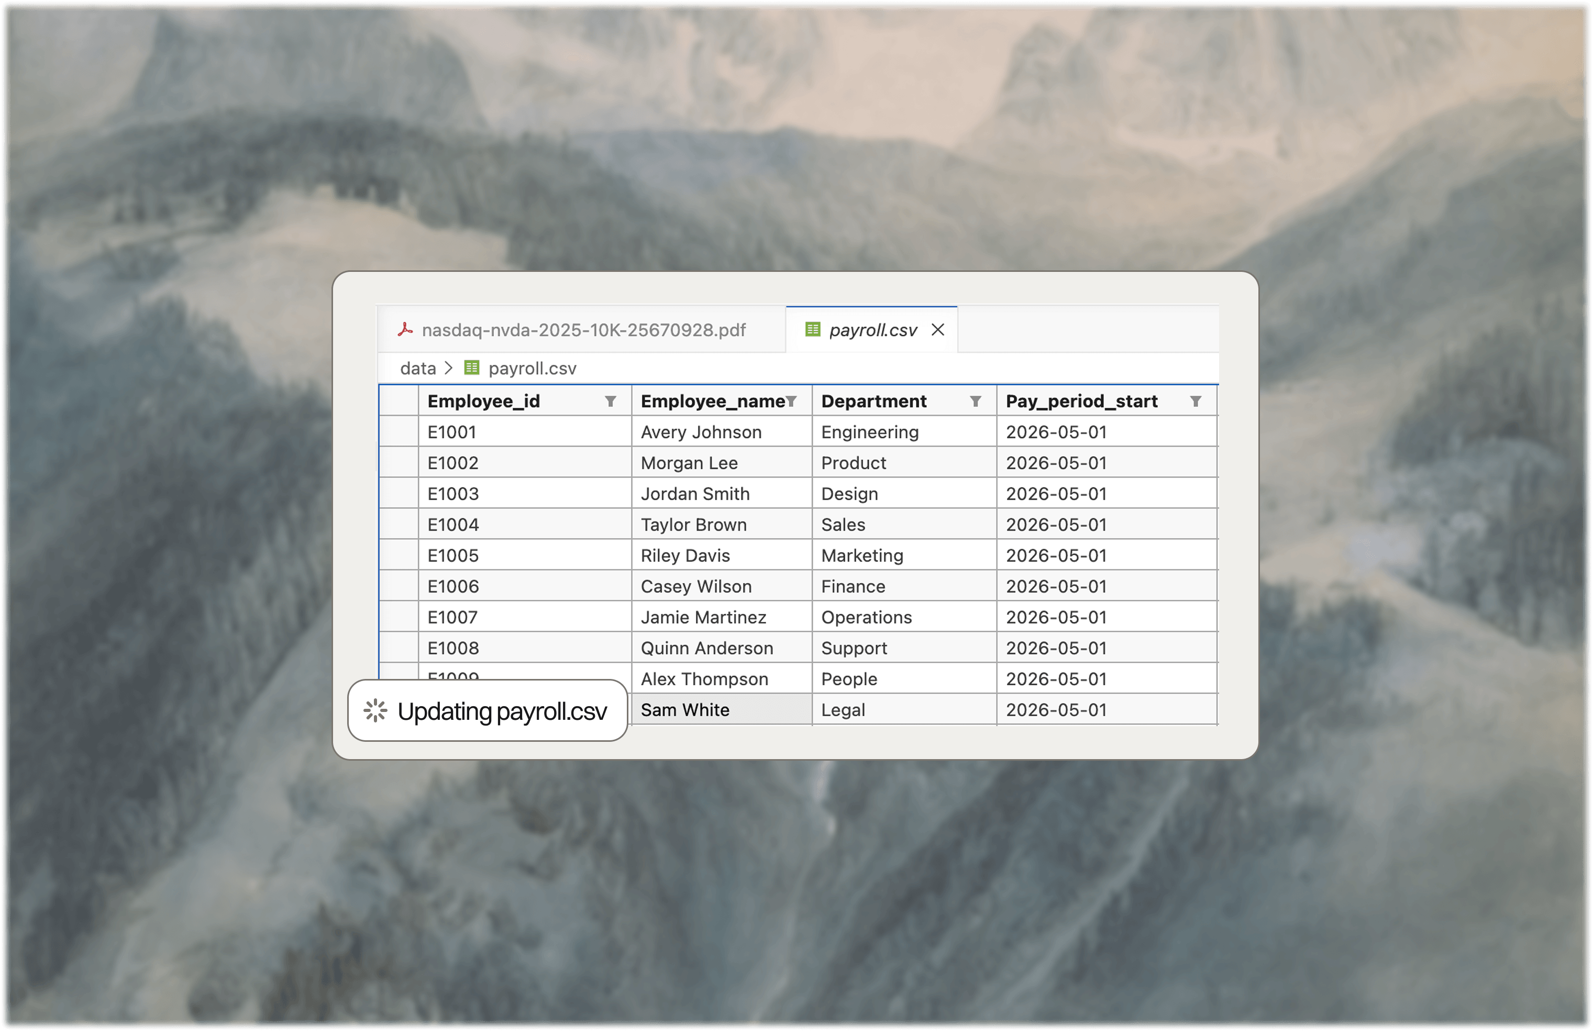The image size is (1593, 1031).
Task: Select row header for E1004 row
Action: click(399, 524)
